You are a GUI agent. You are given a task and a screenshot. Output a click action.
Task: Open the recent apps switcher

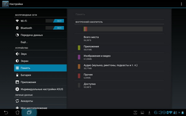(x=29, y=112)
